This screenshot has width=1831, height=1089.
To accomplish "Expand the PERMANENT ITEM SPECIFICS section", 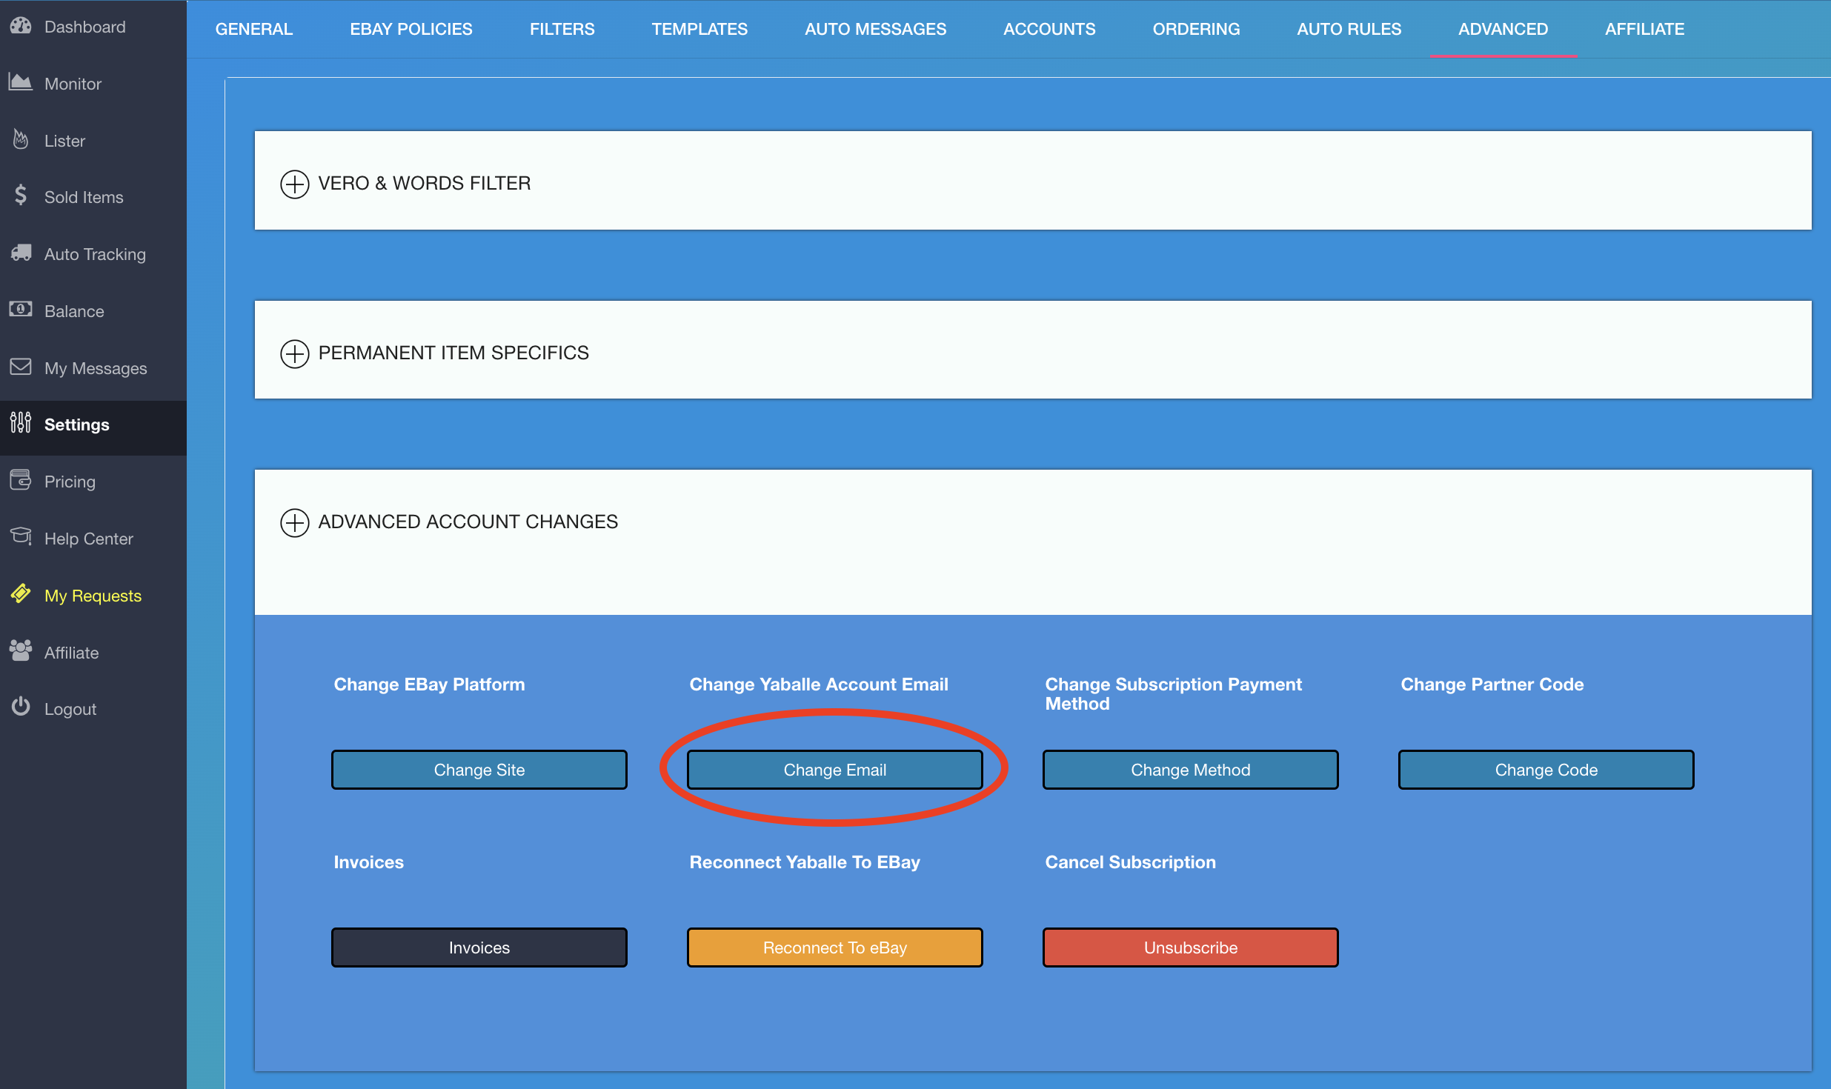I will 295,353.
